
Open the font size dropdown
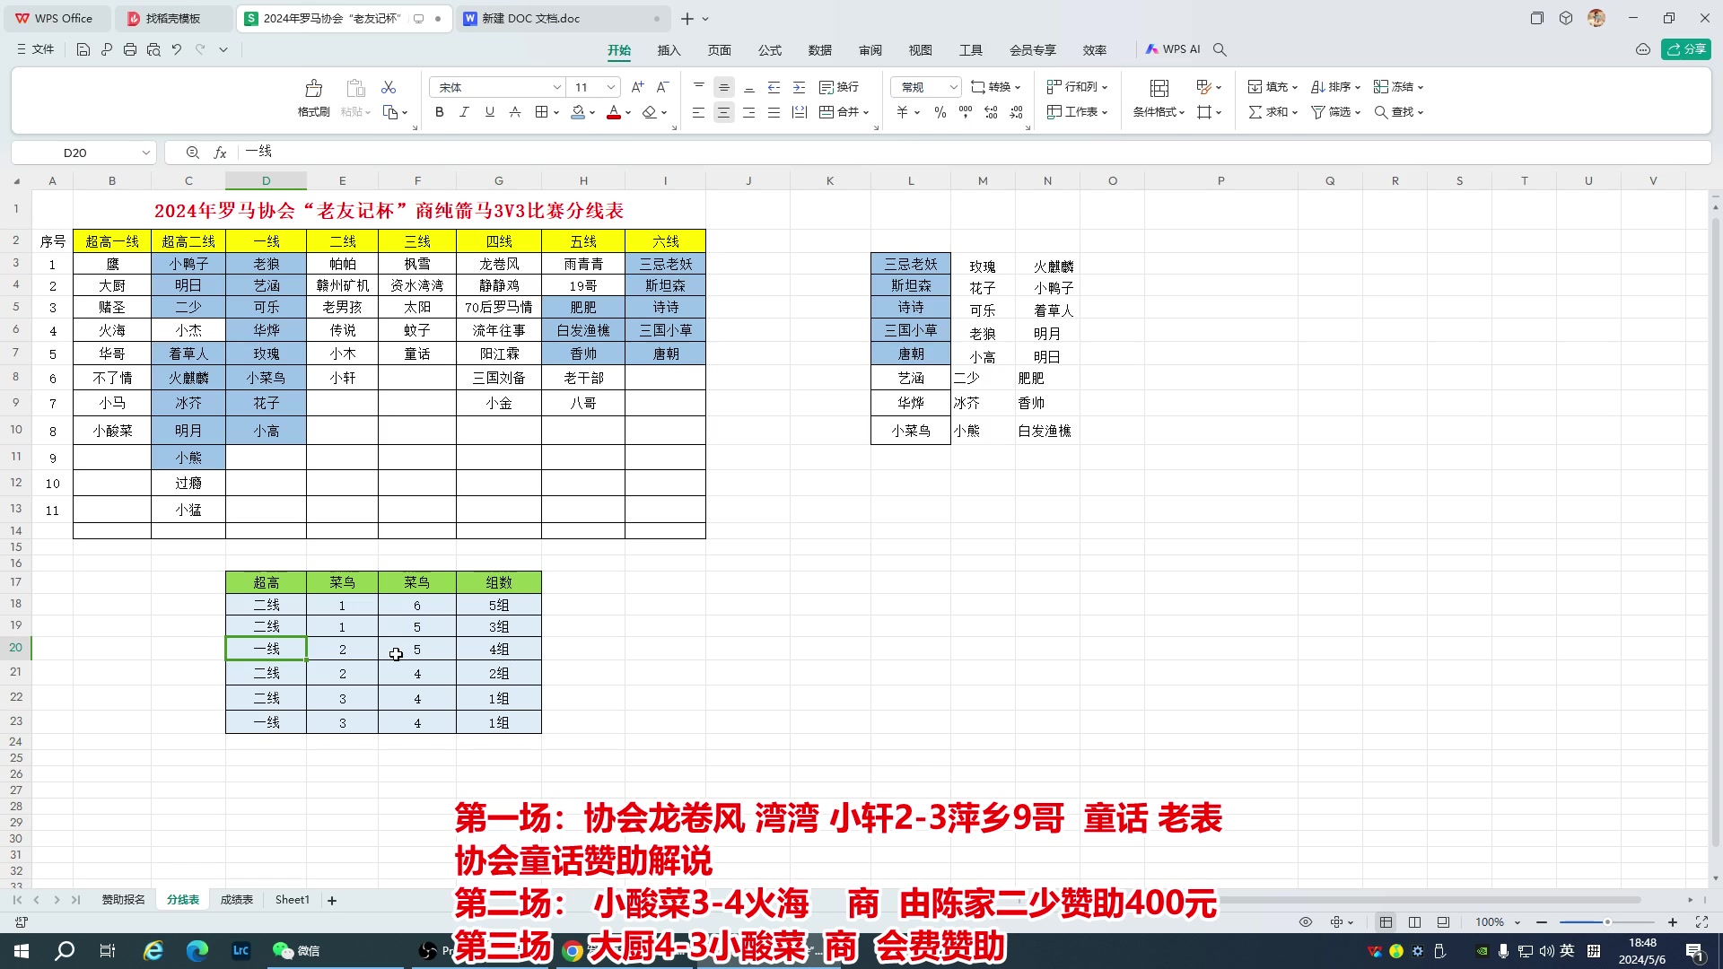(610, 87)
